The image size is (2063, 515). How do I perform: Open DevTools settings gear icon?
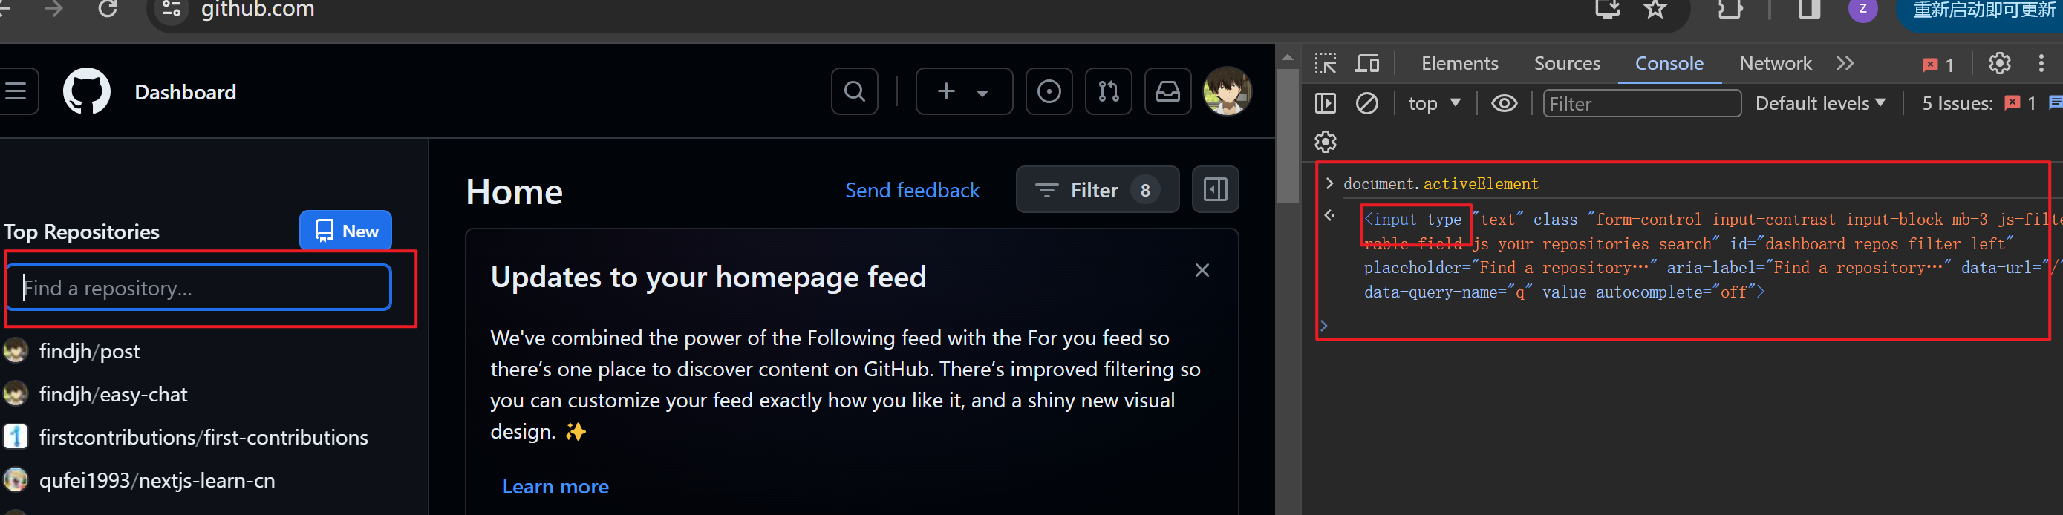pyautogui.click(x=1999, y=63)
